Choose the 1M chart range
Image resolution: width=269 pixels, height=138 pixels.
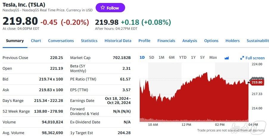coord(161,58)
